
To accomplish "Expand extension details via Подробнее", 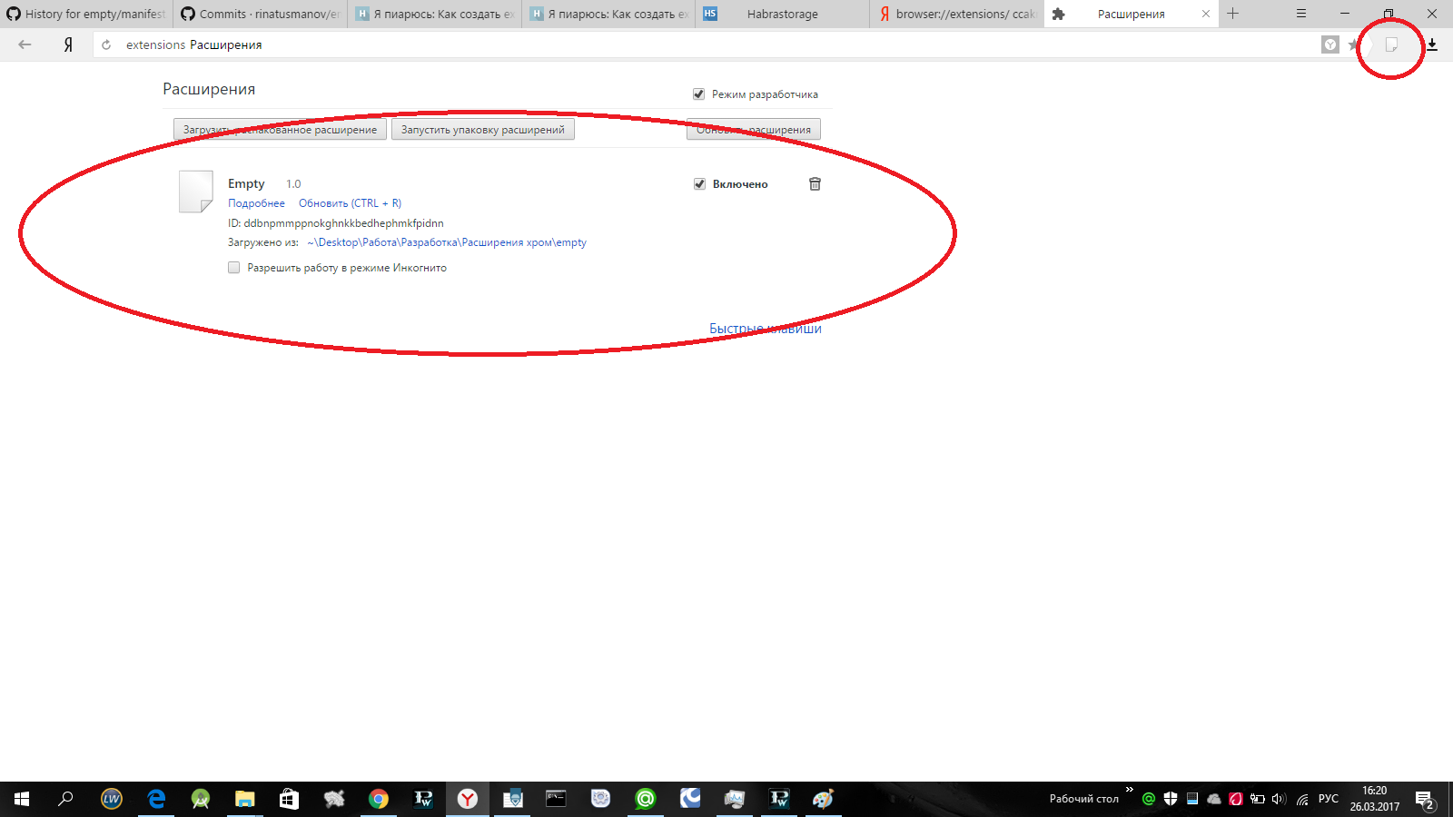I will click(x=255, y=202).
